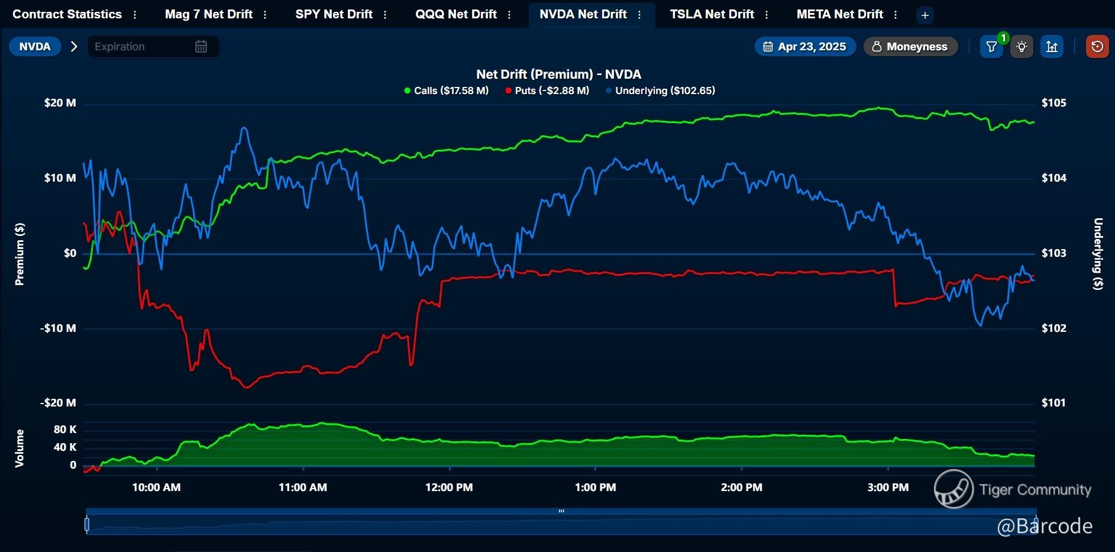The height and width of the screenshot is (552, 1115).
Task: Open kebab menu next to SPY Net Drift
Action: tap(385, 15)
